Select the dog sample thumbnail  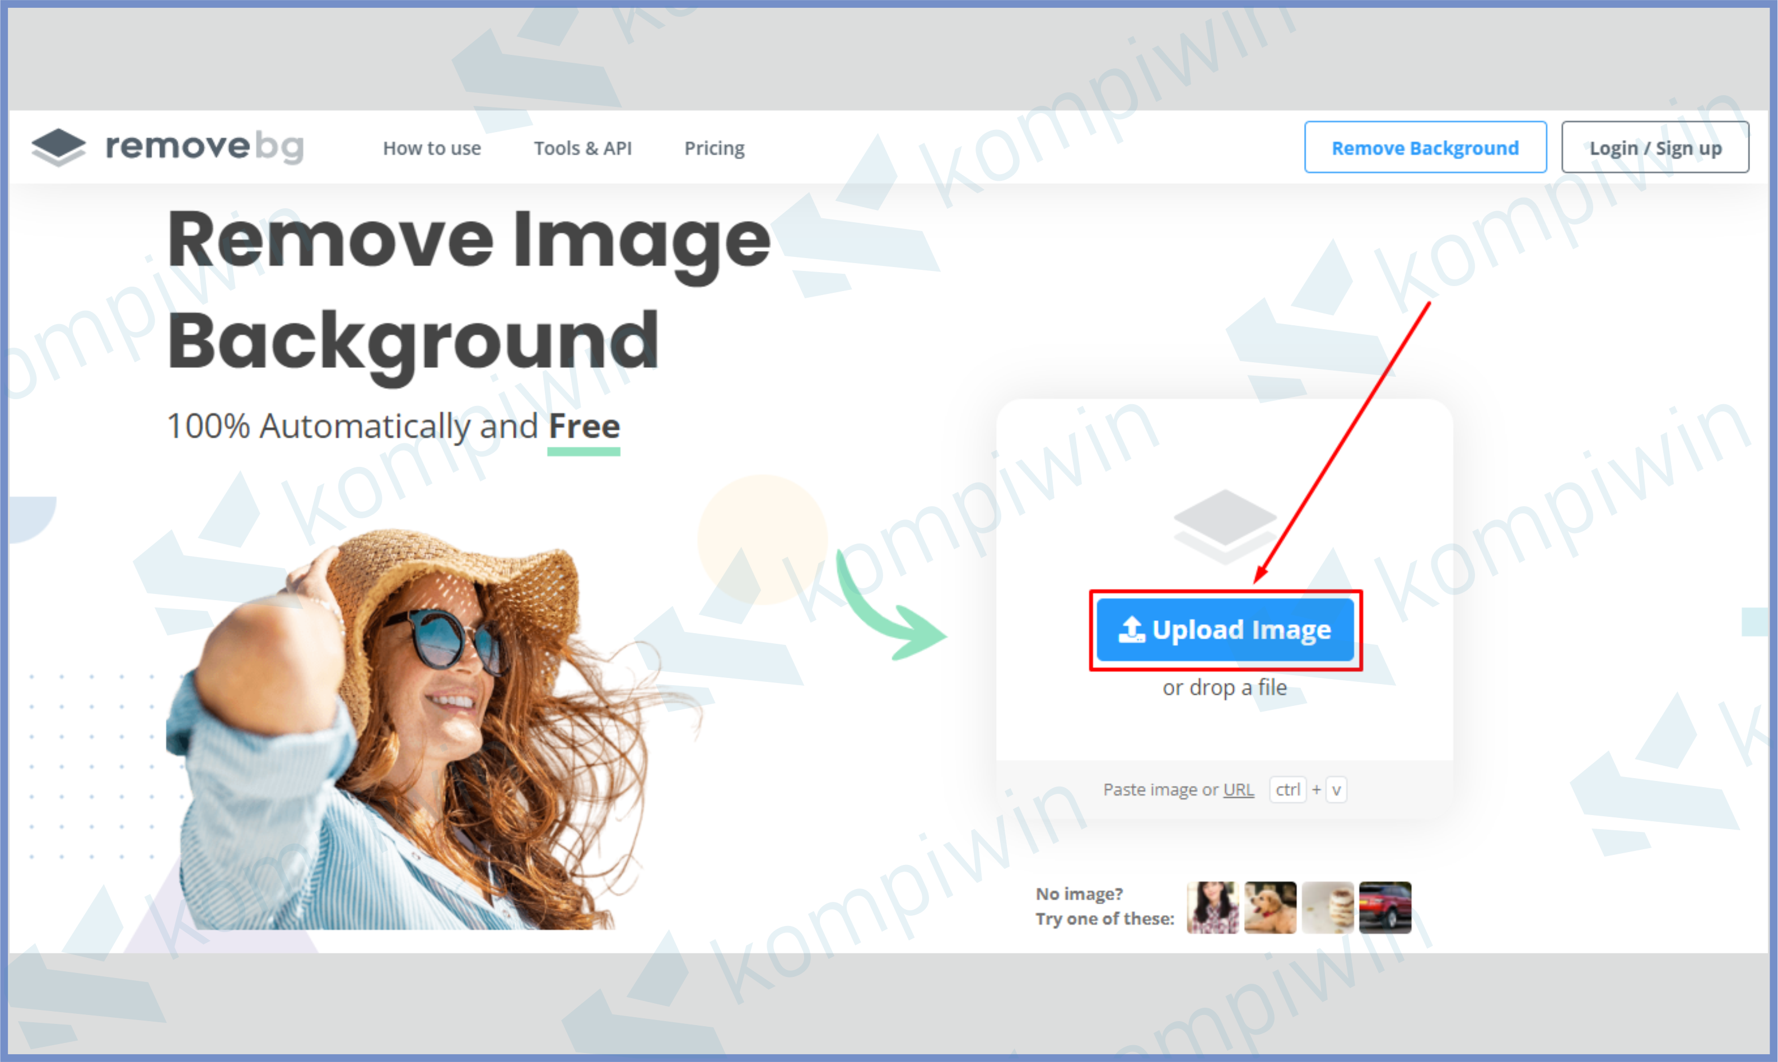tap(1270, 907)
